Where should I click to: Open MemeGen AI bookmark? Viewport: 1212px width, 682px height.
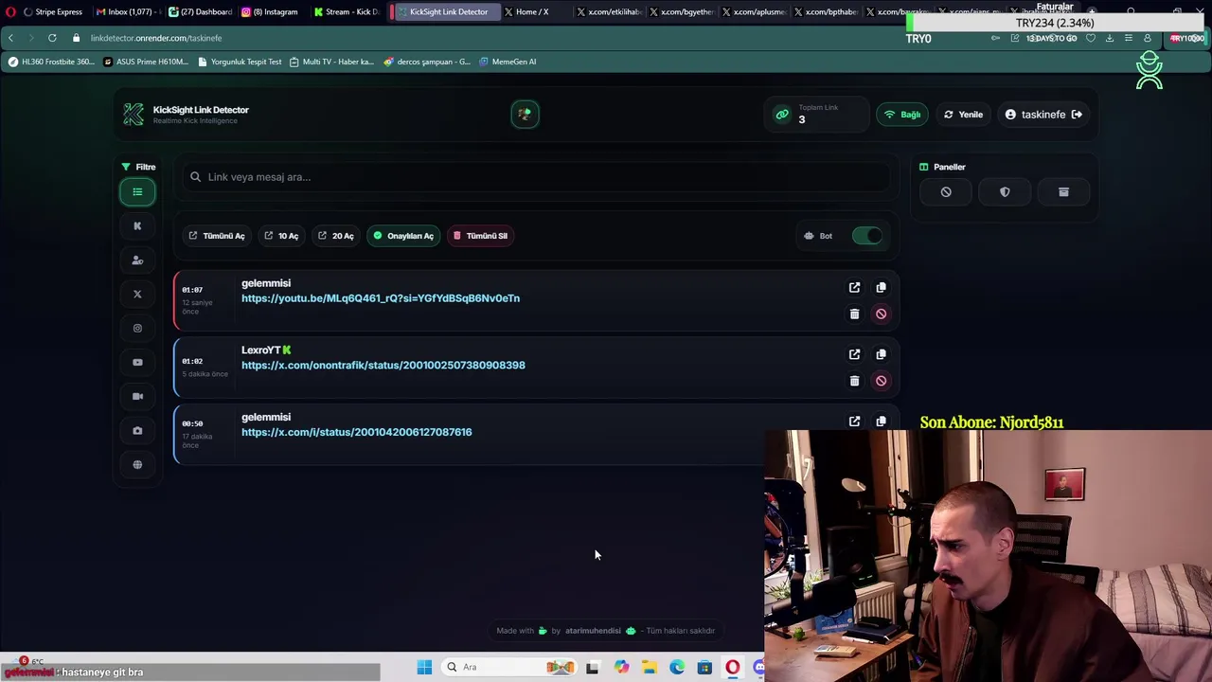pos(508,62)
